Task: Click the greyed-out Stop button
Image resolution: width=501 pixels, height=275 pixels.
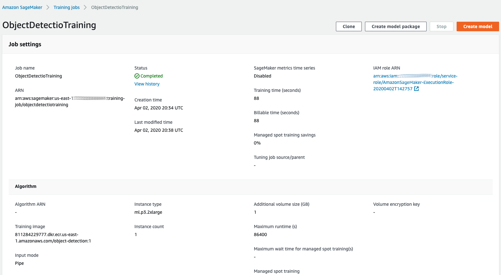Action: (x=441, y=26)
